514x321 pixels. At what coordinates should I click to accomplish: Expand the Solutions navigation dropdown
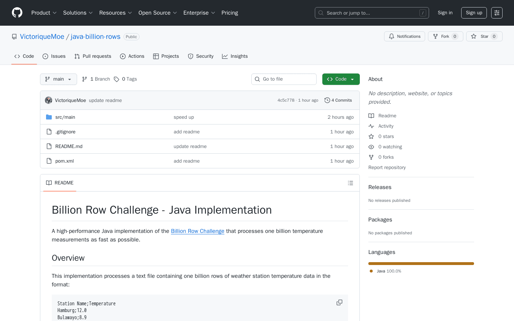[77, 12]
